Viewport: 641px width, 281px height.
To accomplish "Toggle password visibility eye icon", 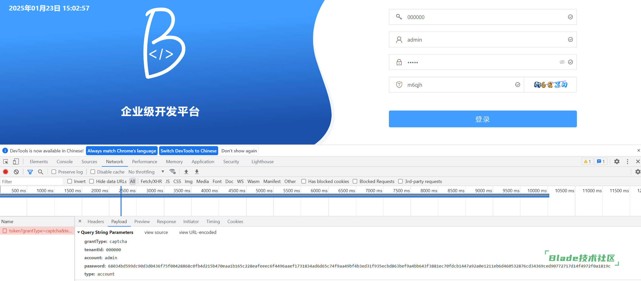I will 562,62.
